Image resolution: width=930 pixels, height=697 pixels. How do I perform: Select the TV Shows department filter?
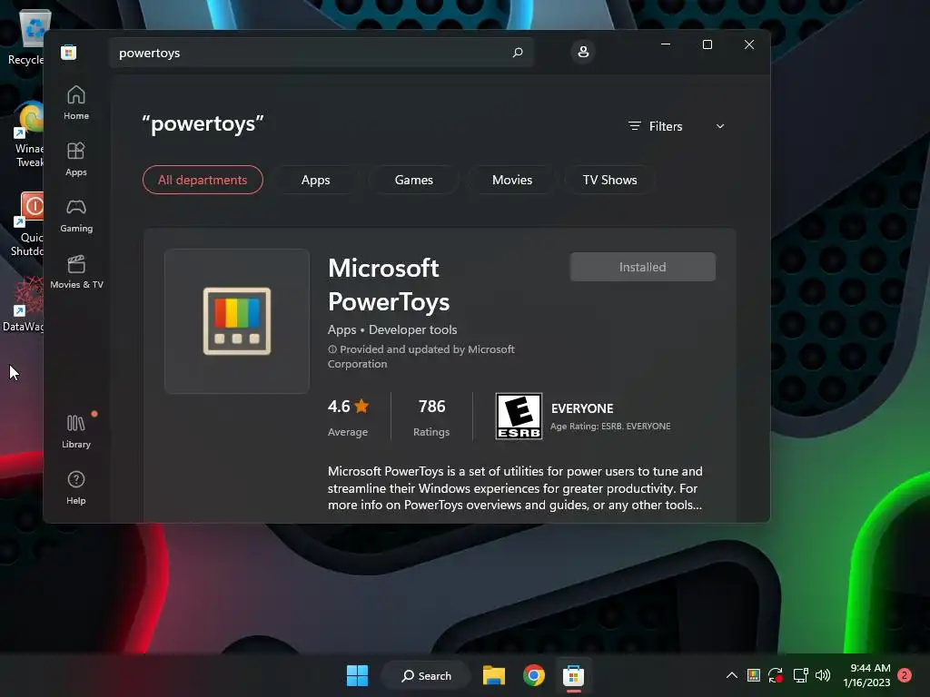609,180
